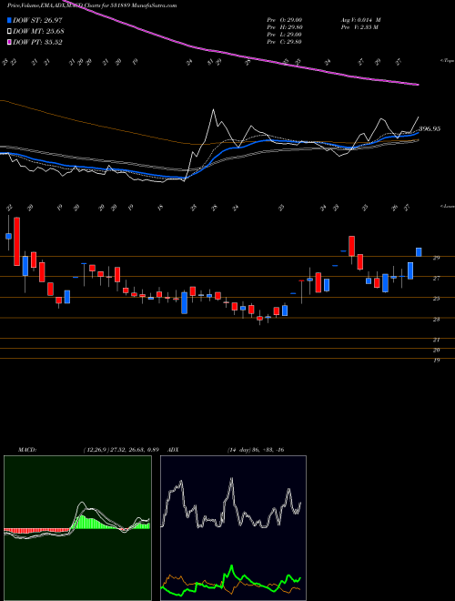Click the 'Pre V: 2.35 M' volume text
Image resolution: width=455 pixels, height=601 pixels.
360,27
